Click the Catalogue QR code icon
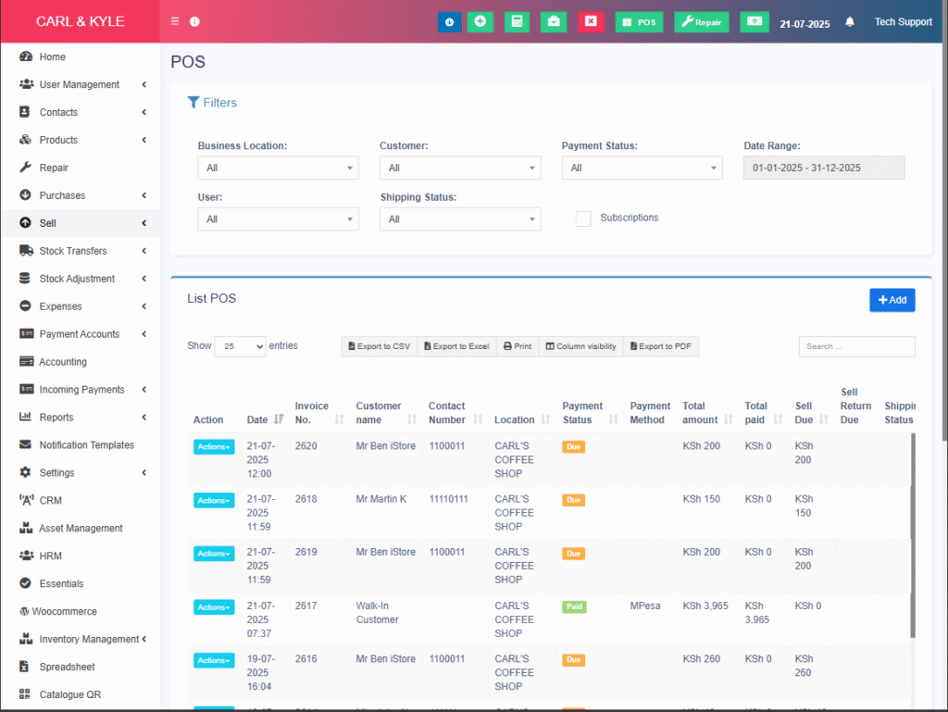 25,694
